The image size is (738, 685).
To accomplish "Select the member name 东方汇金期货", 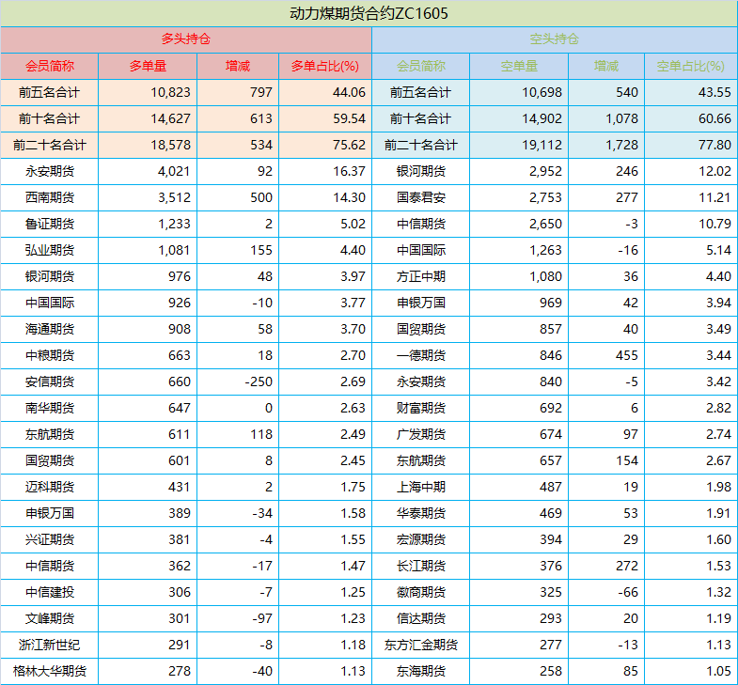I will tap(421, 646).
